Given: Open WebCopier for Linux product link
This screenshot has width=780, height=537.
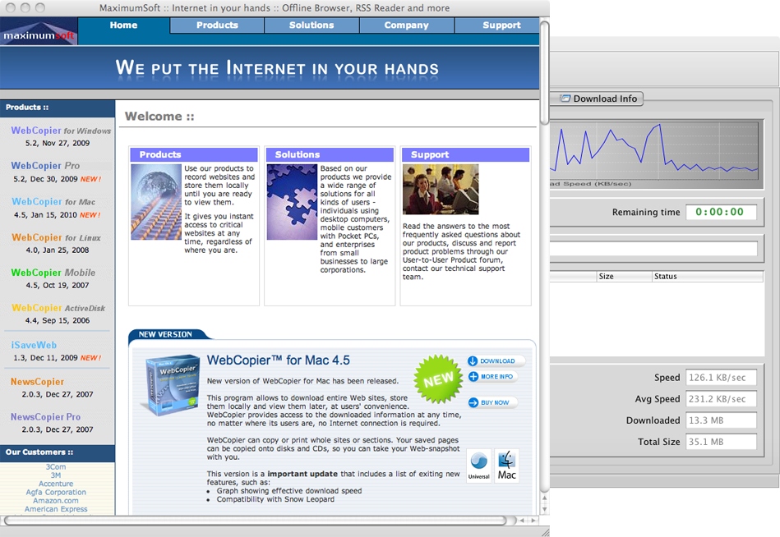Looking at the screenshot, I should [56, 237].
